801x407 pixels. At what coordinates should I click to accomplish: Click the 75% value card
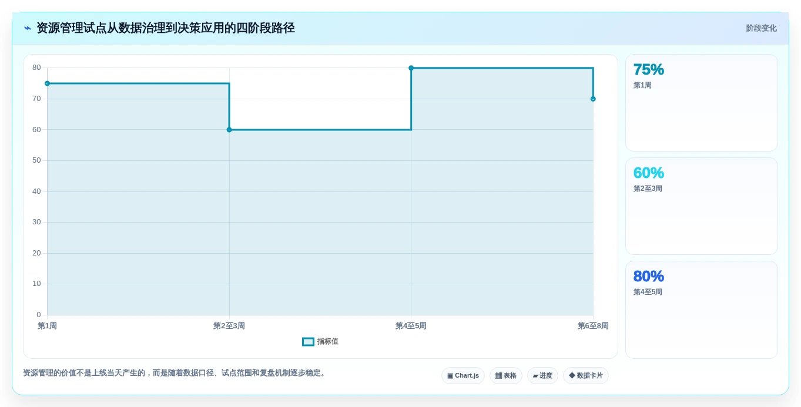click(x=702, y=103)
